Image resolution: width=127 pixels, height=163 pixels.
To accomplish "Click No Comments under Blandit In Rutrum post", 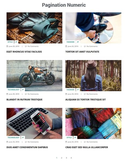I will pos(33,94).
